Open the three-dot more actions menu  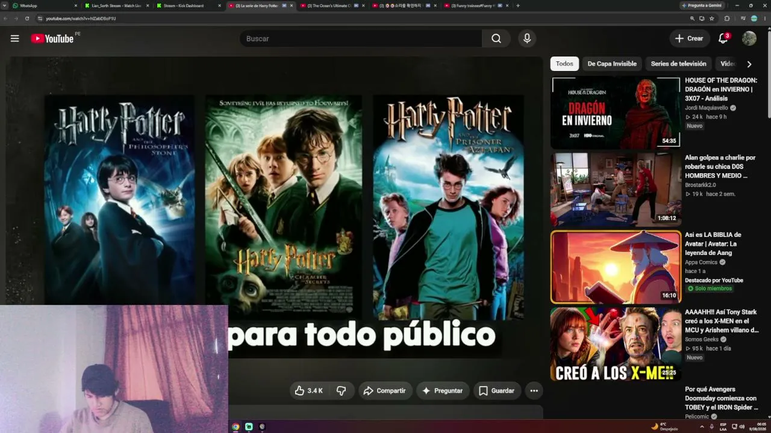tap(534, 391)
